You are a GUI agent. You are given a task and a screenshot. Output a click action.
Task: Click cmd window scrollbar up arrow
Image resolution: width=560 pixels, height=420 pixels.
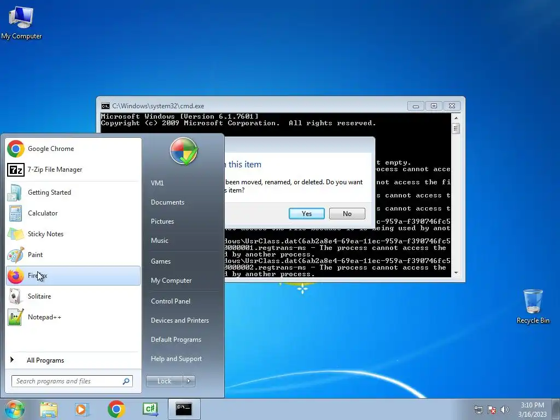[x=456, y=118]
